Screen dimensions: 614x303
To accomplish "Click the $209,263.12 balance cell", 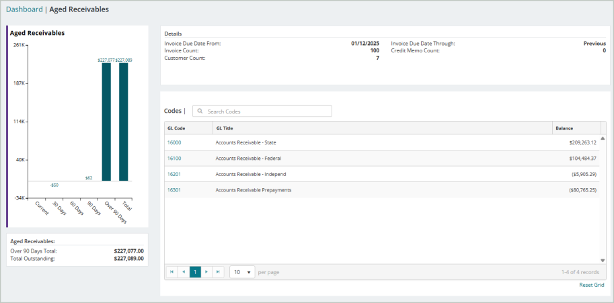I will click(x=582, y=142).
